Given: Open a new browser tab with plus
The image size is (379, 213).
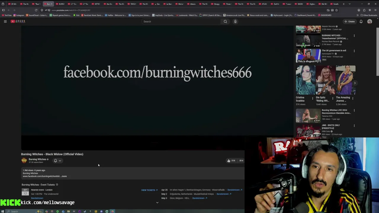Looking at the screenshot, I should point(343,4).
